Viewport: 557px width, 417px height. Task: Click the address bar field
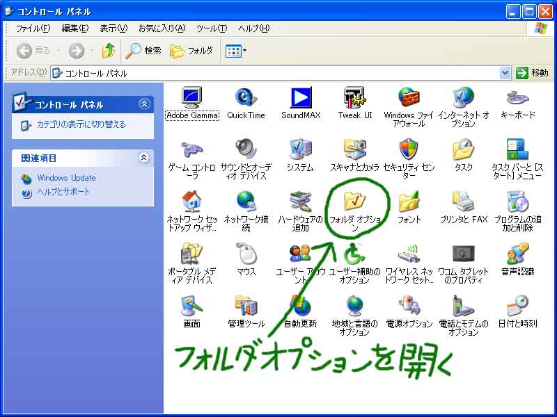pos(278,73)
